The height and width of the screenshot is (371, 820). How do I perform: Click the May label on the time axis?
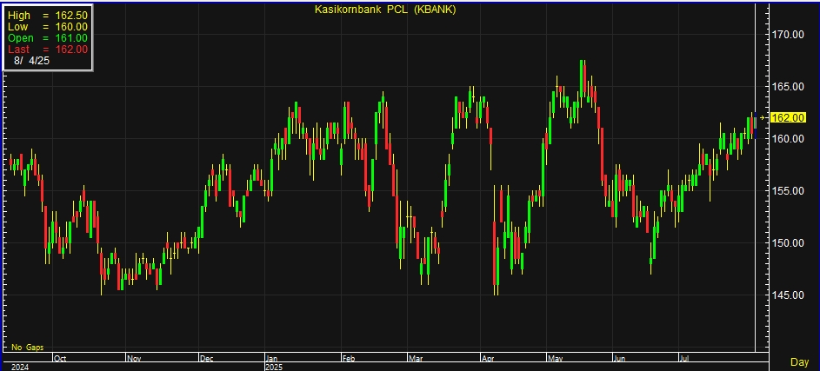click(556, 359)
